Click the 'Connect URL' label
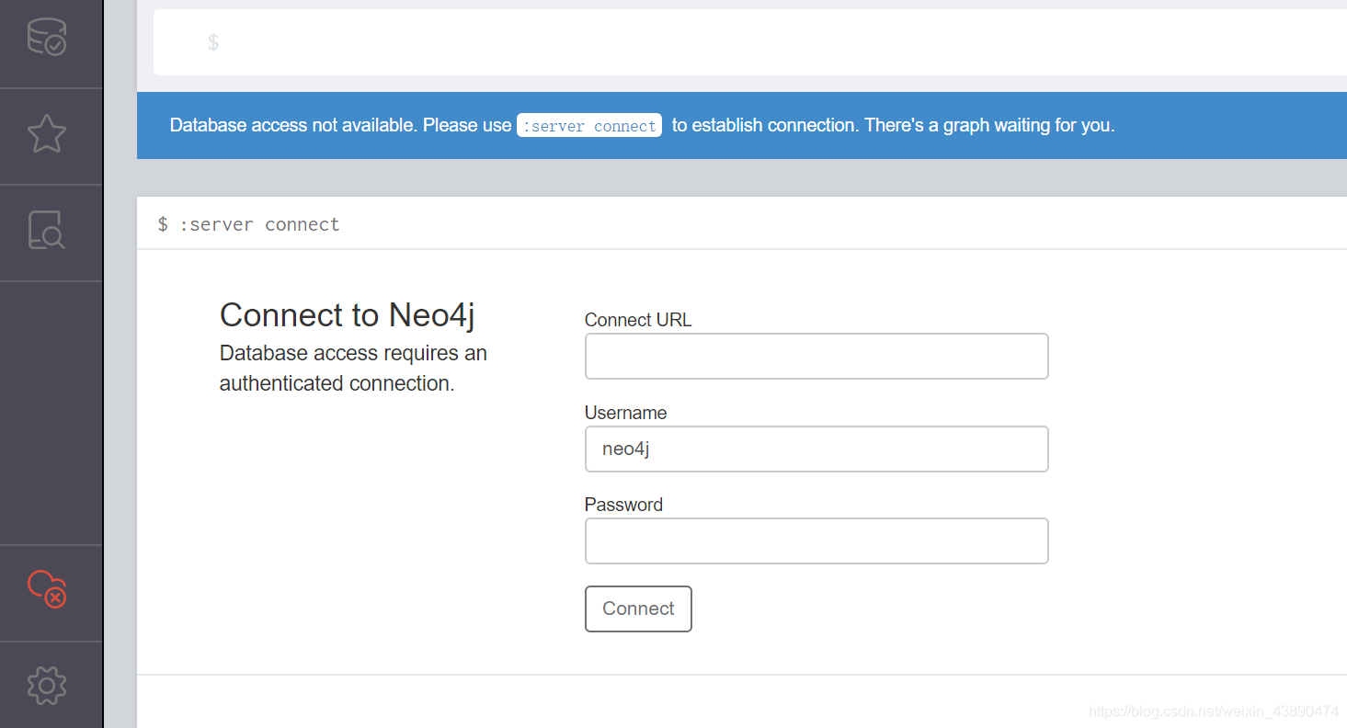1347x728 pixels. point(638,320)
